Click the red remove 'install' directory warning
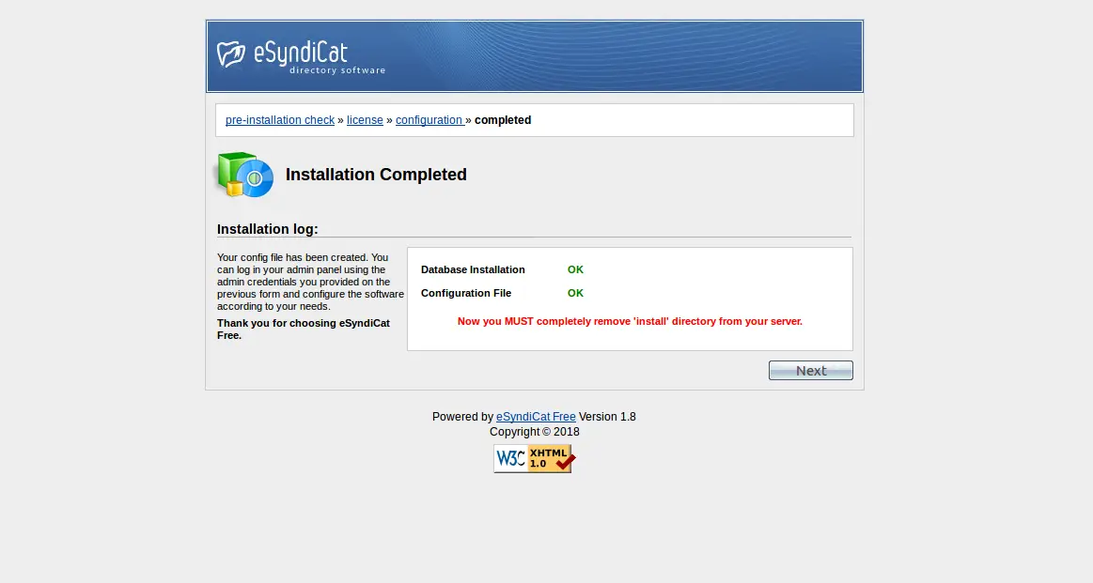 click(630, 321)
